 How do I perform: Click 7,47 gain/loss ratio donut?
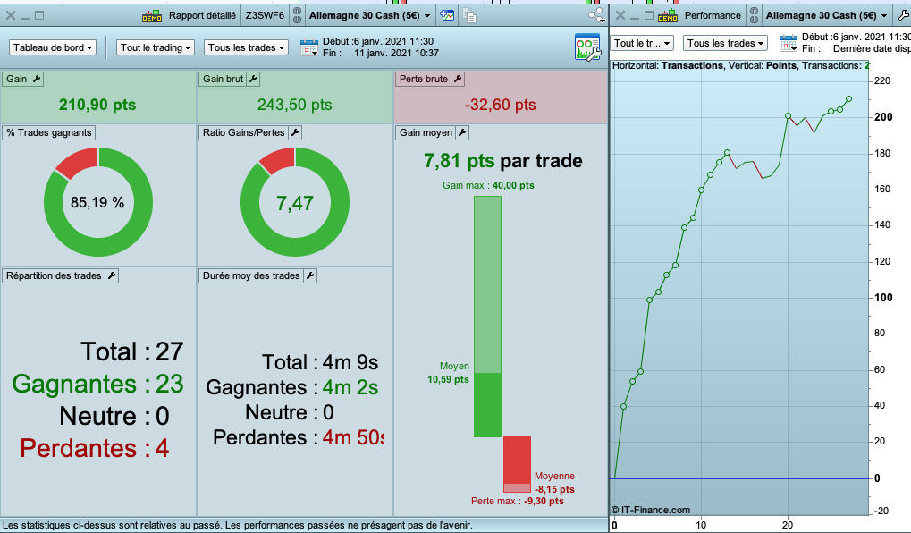tap(295, 202)
